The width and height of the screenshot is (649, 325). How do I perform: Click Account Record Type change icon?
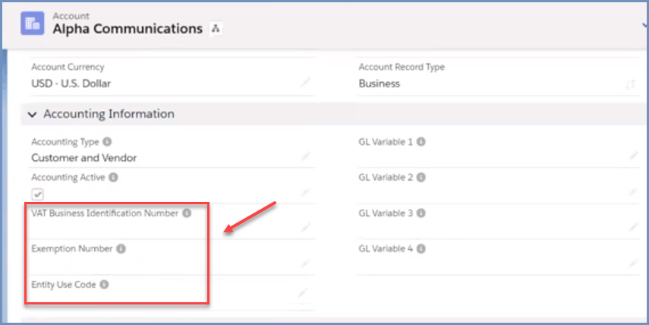630,84
